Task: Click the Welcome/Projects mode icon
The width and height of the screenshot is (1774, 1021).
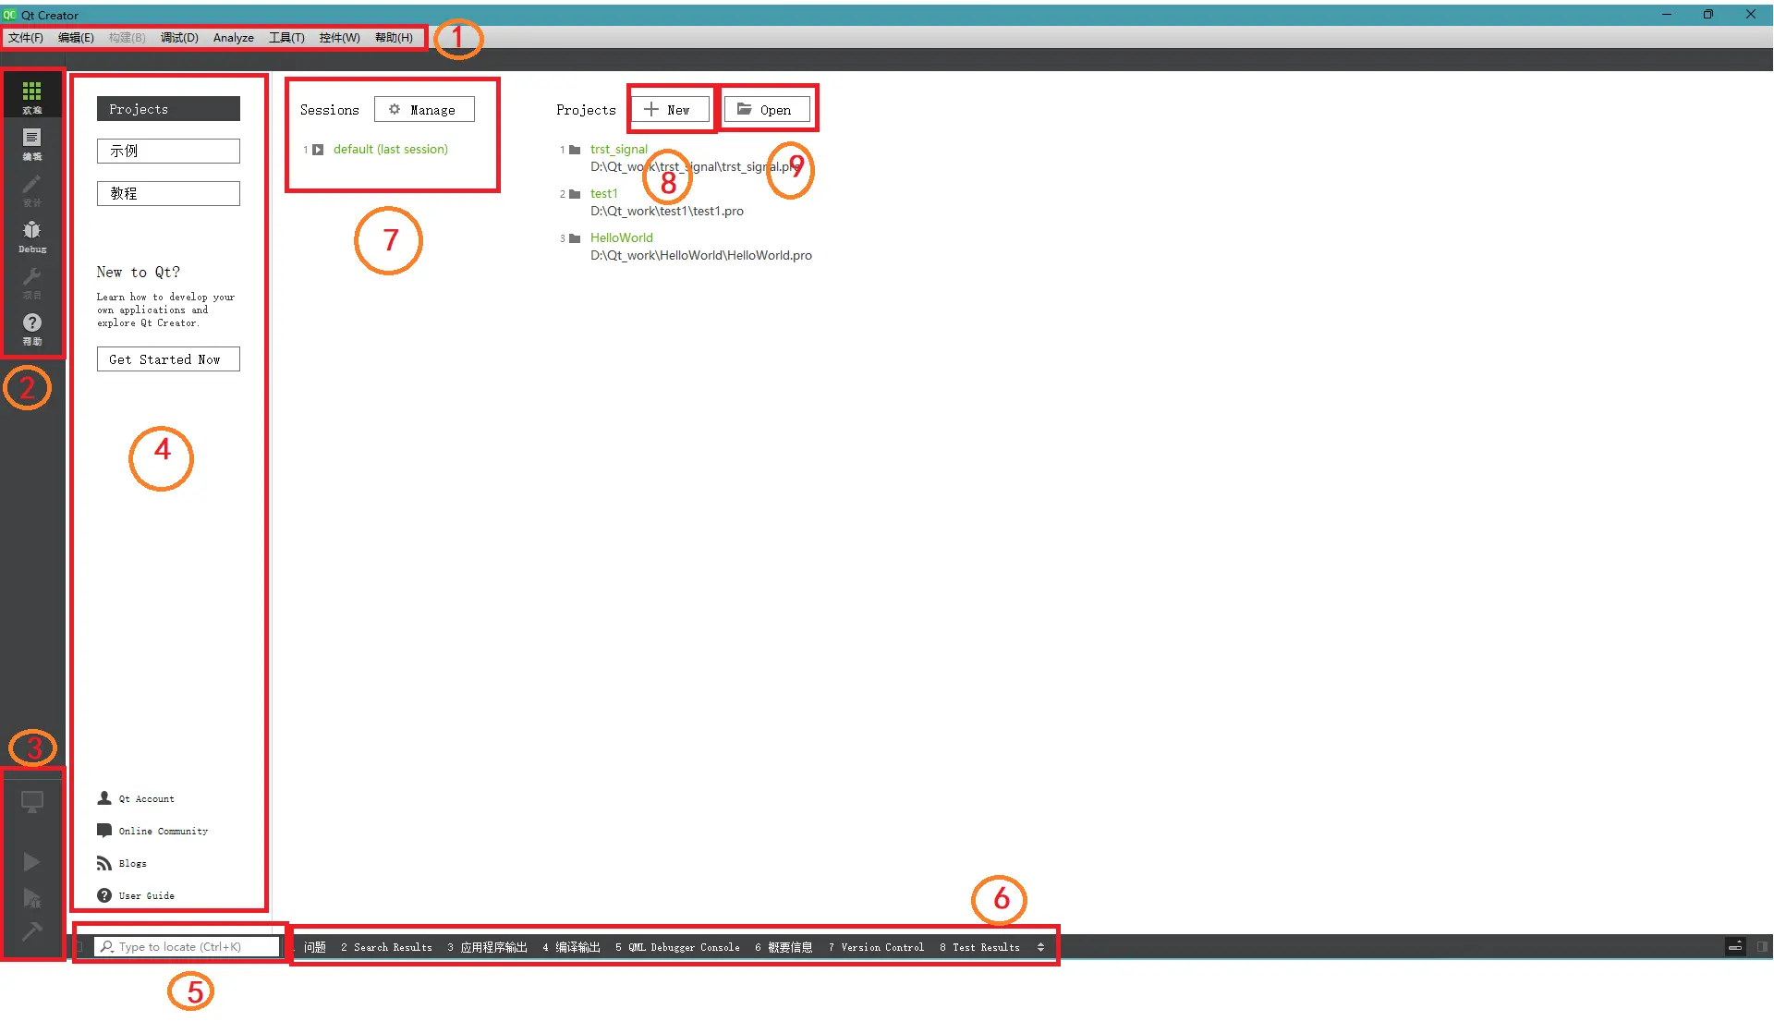Action: click(x=31, y=97)
